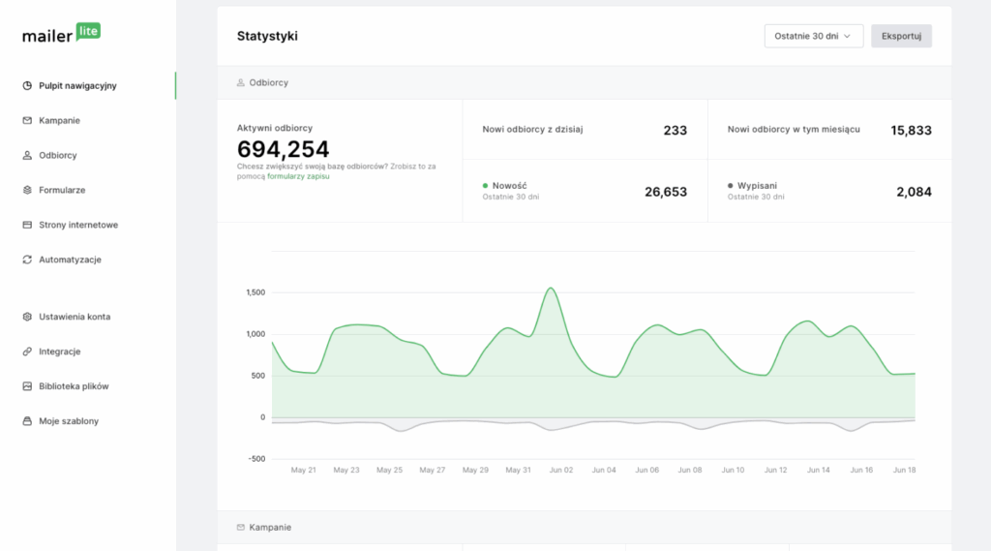Click the Ustawienia konta settings icon
Image resolution: width=991 pixels, height=551 pixels.
click(27, 317)
